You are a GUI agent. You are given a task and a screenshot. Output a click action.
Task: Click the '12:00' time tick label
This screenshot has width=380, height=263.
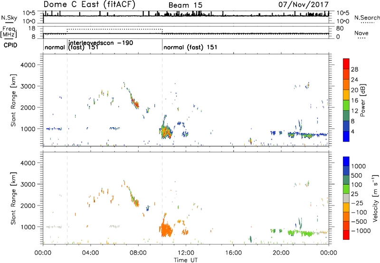click(x=186, y=253)
